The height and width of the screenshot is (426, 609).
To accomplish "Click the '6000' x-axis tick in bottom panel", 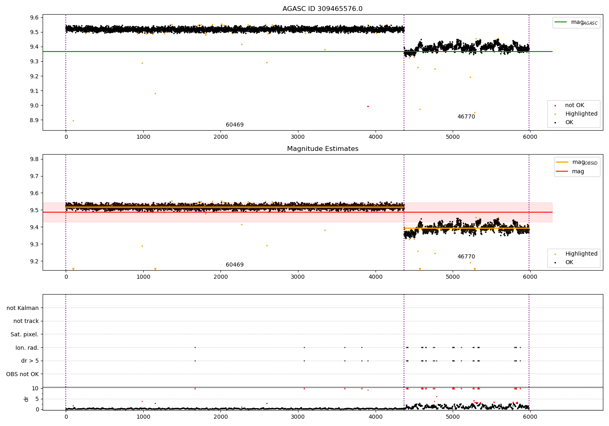I will (530, 417).
